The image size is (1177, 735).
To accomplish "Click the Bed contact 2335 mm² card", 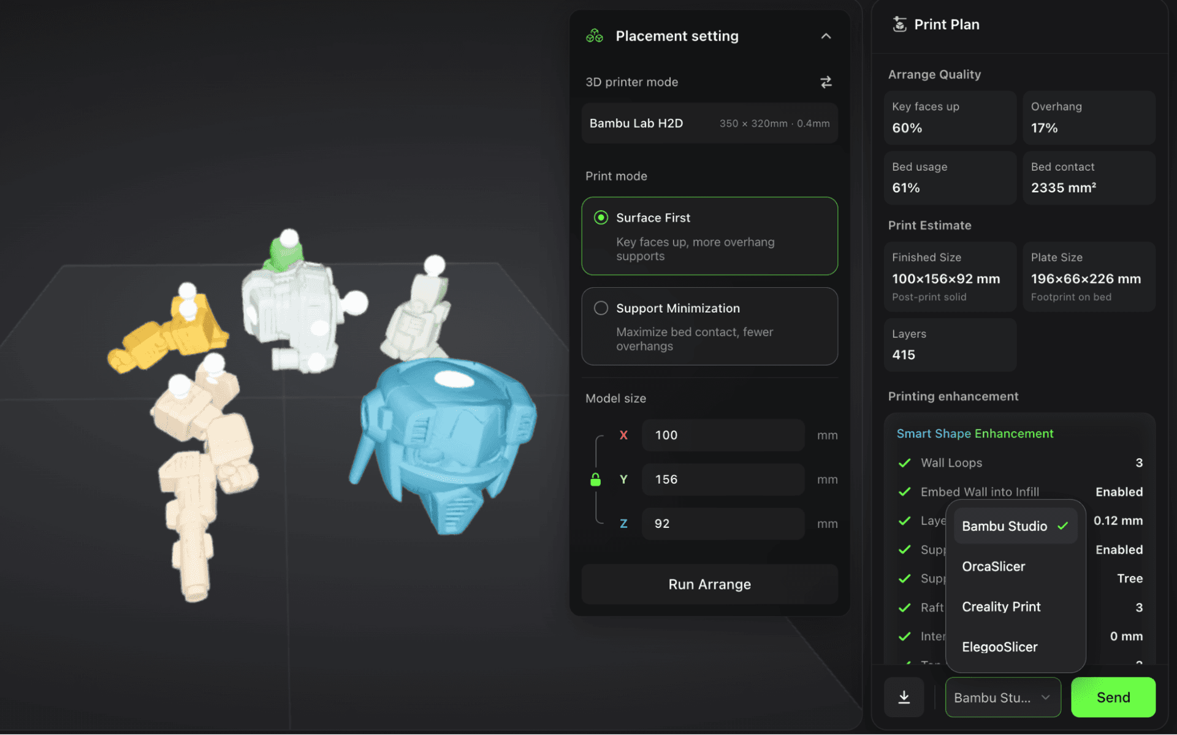I will tap(1089, 178).
